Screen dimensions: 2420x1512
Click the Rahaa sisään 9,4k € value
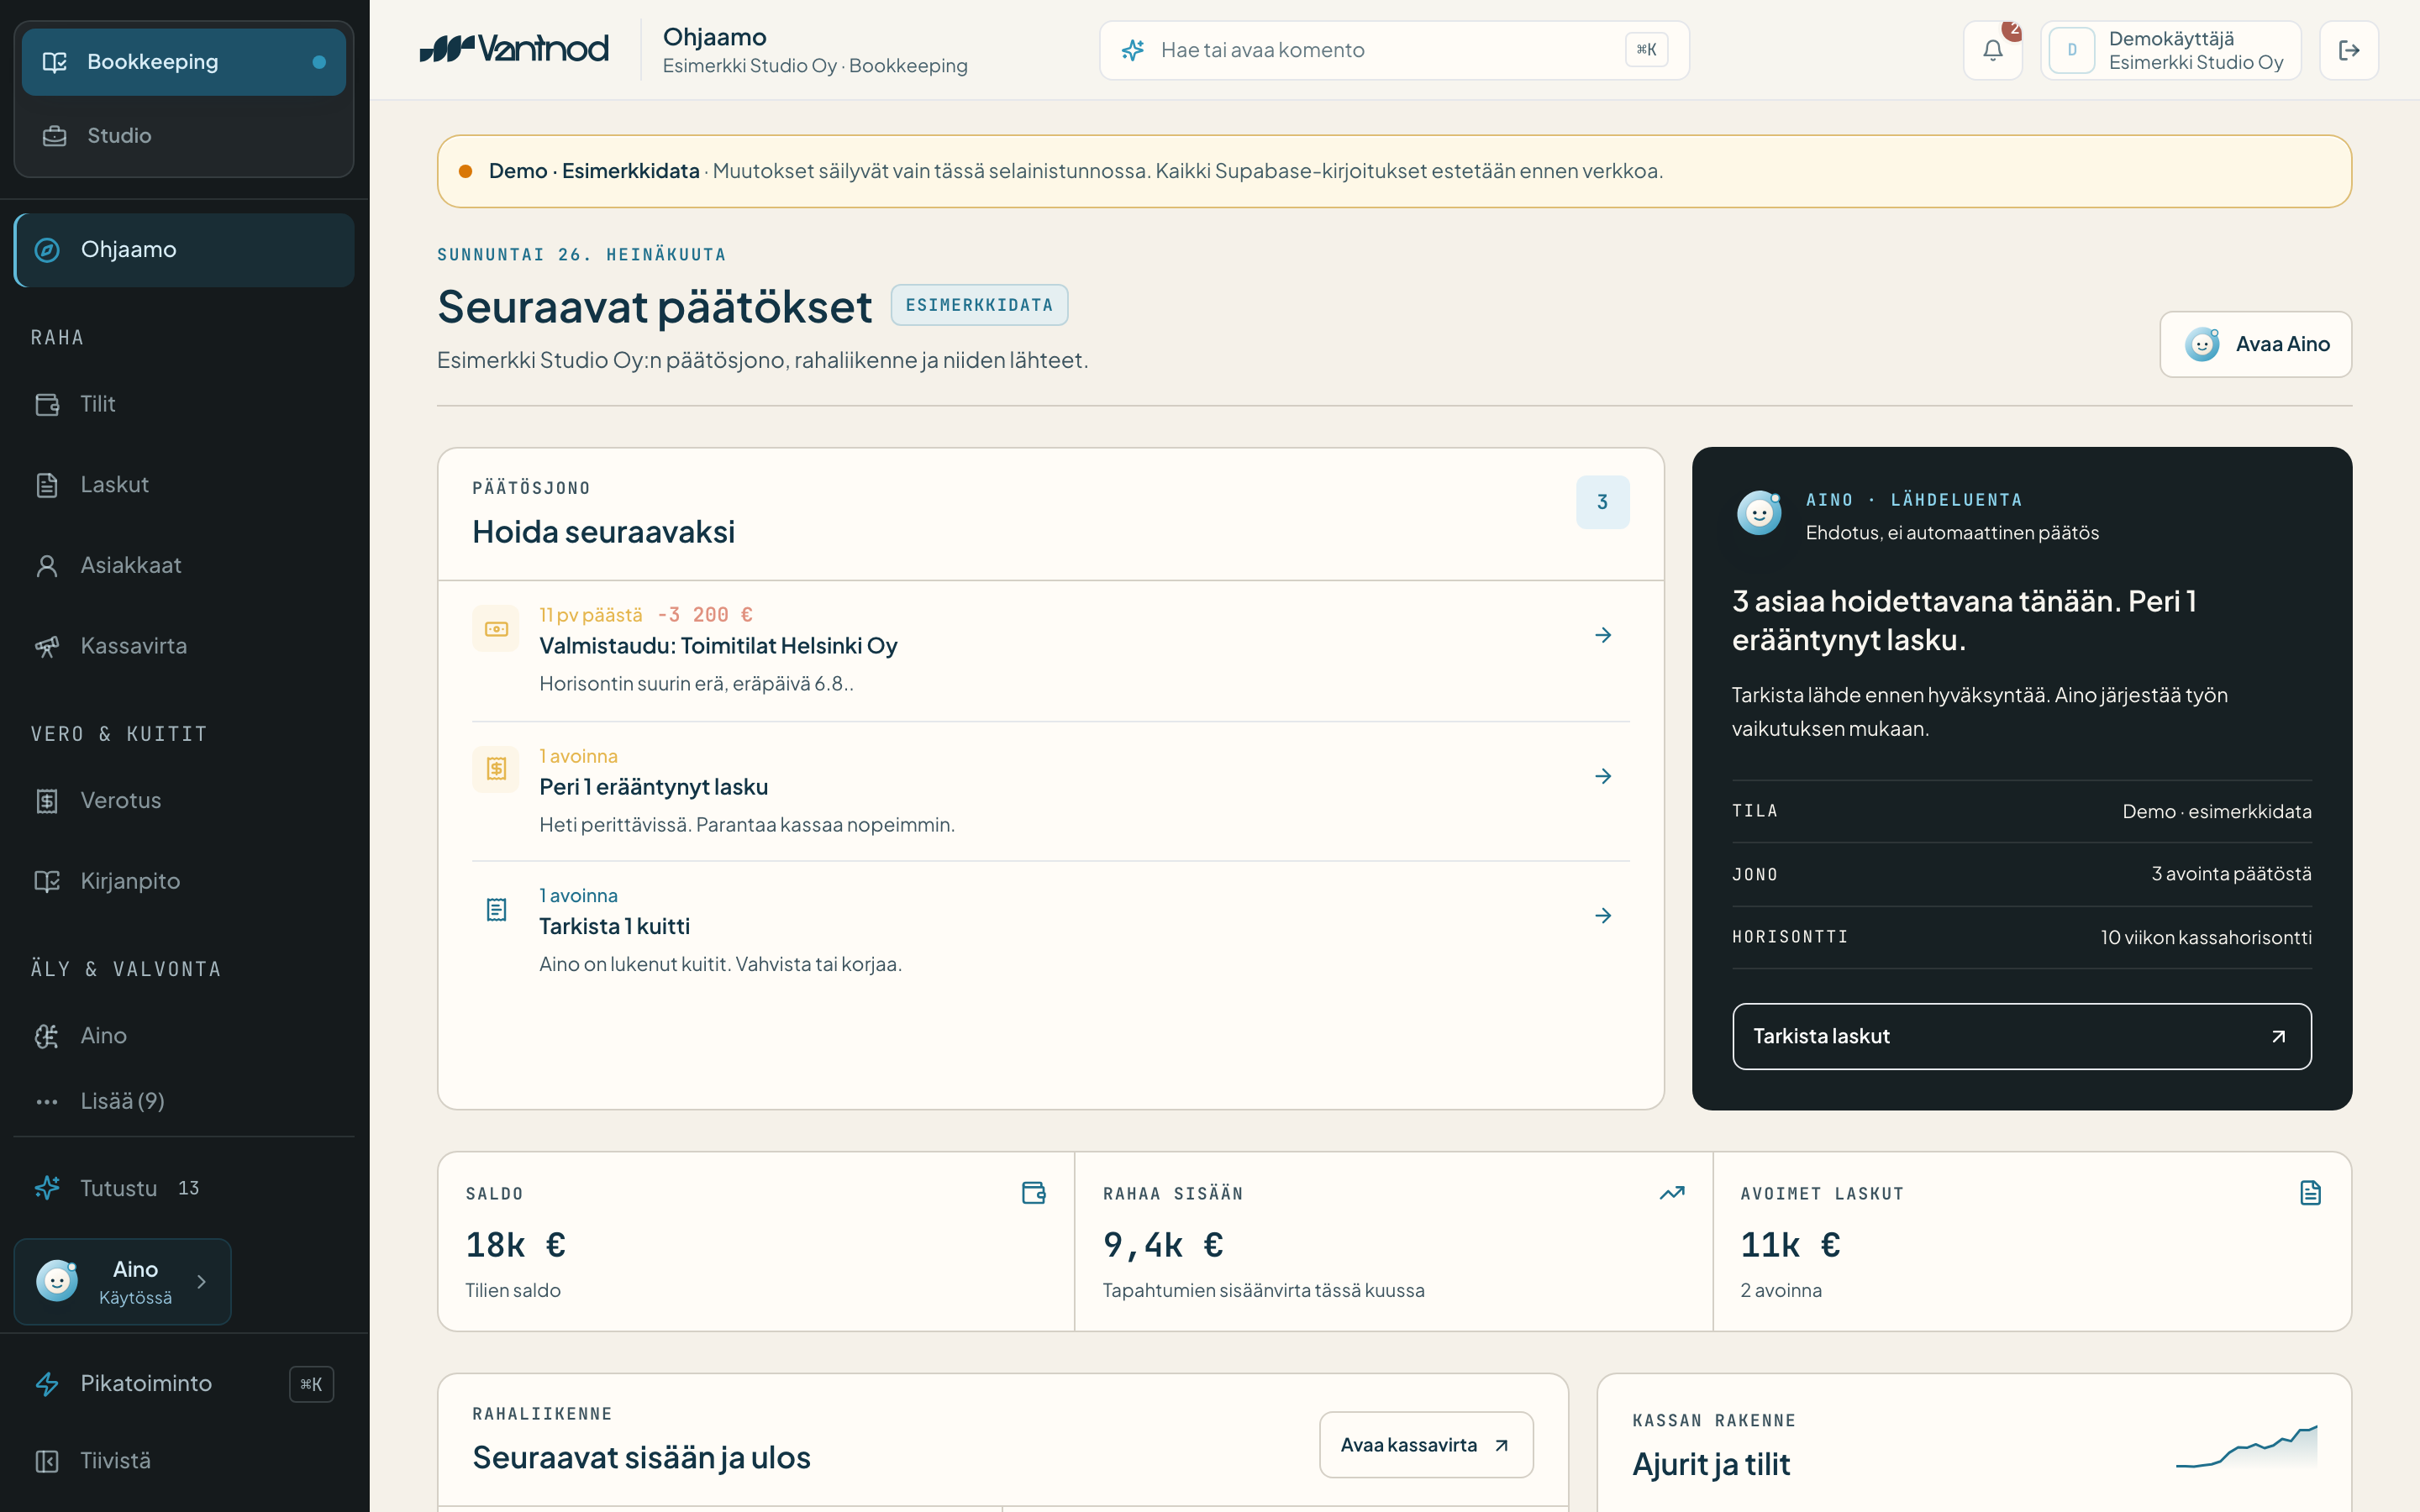click(x=1163, y=1245)
